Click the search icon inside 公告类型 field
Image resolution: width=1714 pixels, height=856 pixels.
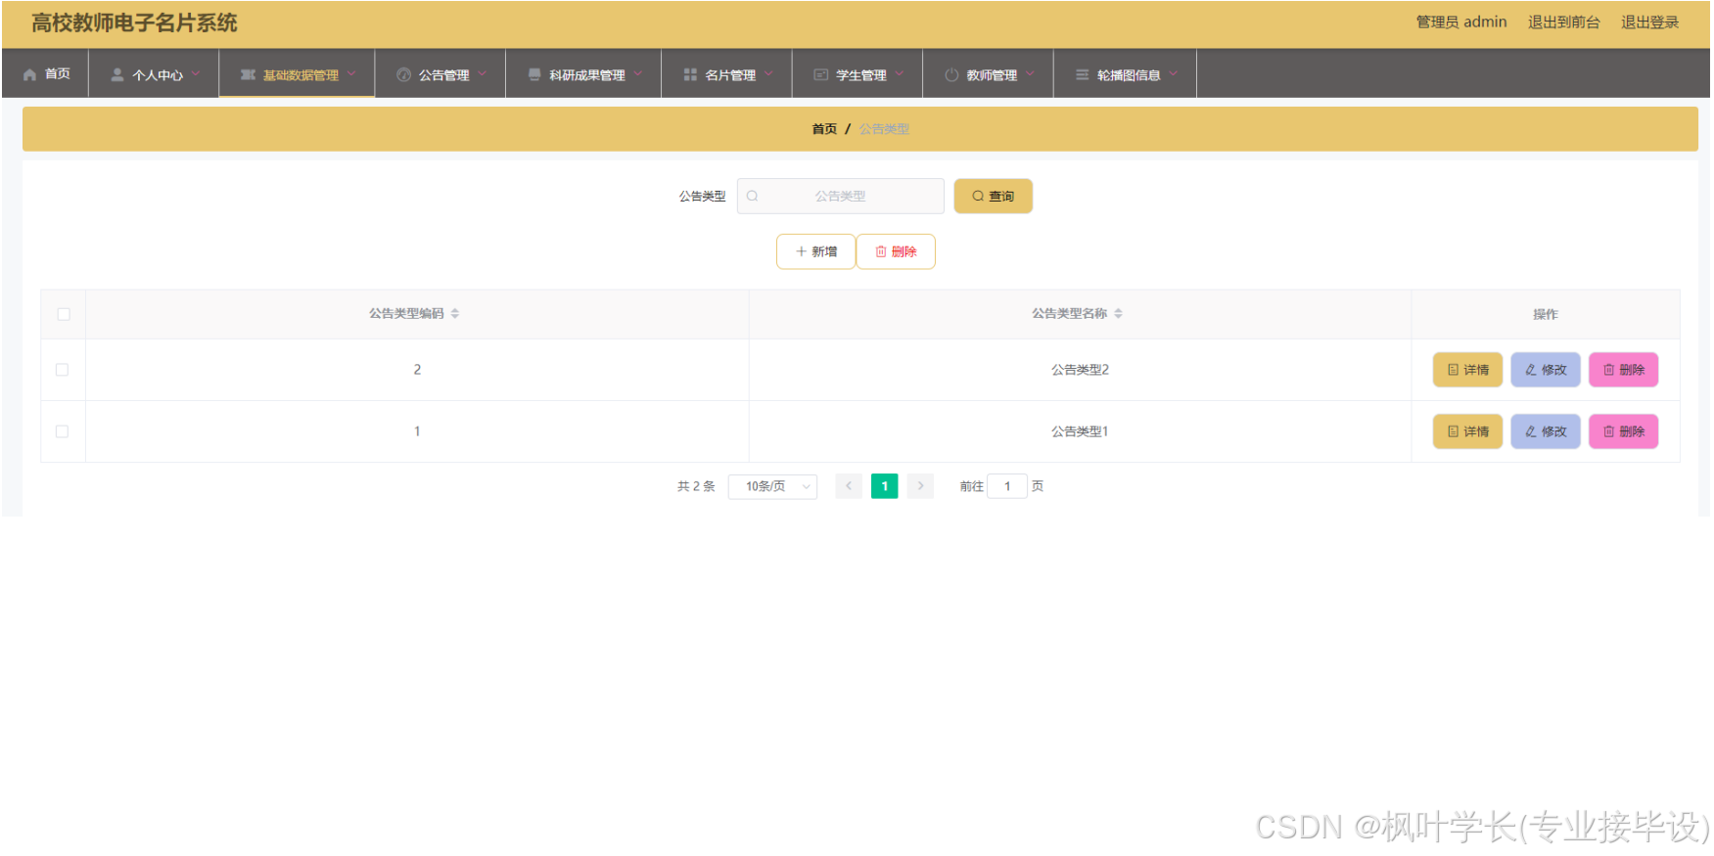tap(753, 196)
